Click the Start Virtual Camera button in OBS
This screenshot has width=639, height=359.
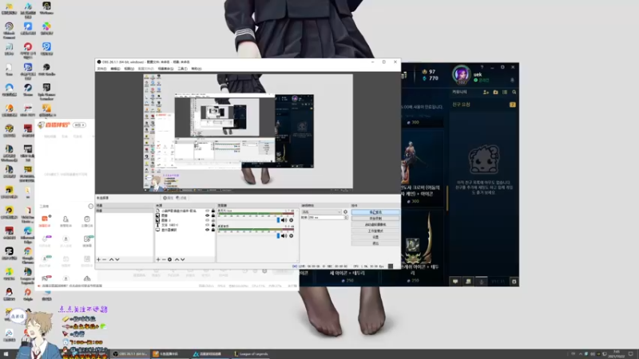(x=375, y=225)
